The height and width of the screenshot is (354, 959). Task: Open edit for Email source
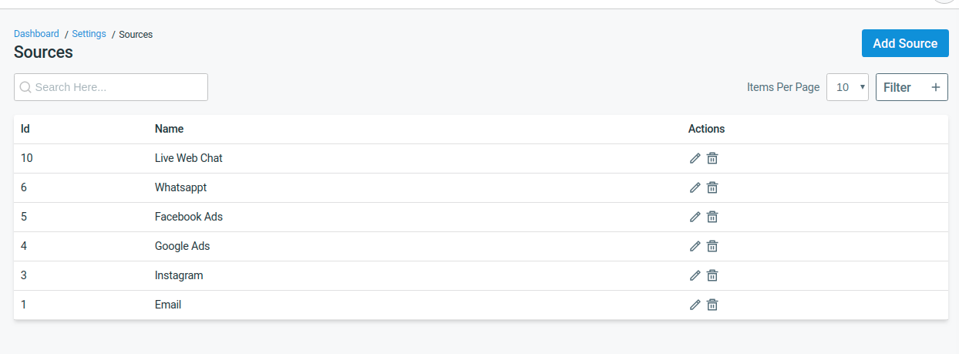click(x=695, y=305)
